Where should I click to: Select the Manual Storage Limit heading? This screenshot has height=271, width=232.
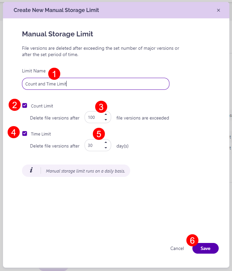tap(57, 34)
